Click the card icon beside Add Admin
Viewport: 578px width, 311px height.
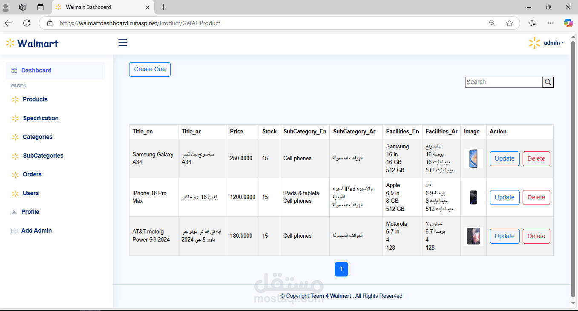[14, 230]
